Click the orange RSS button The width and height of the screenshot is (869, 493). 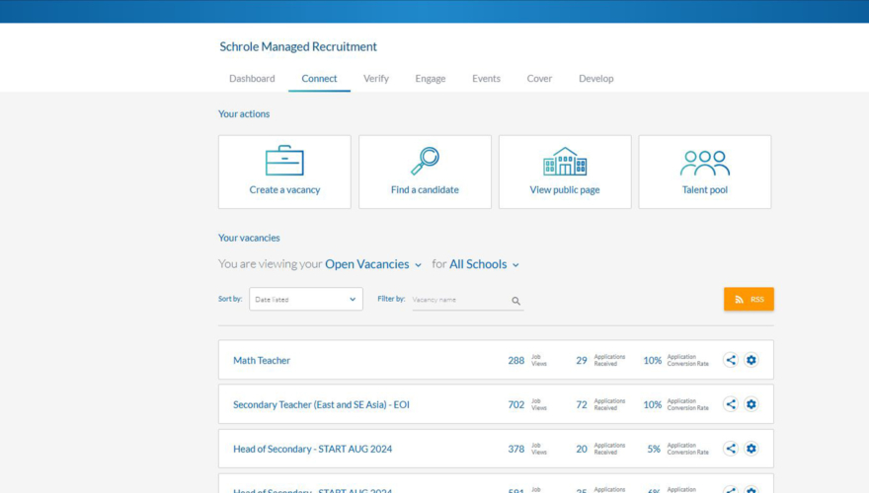749,300
